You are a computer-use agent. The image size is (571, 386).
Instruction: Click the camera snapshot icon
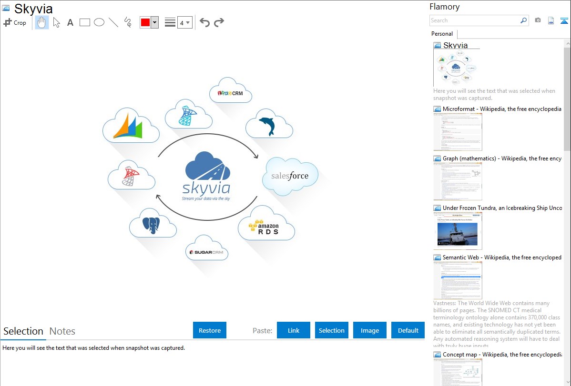coord(538,20)
